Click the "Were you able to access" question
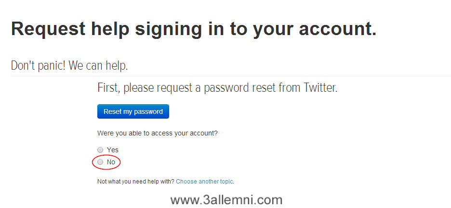451x208 pixels. [x=135, y=133]
